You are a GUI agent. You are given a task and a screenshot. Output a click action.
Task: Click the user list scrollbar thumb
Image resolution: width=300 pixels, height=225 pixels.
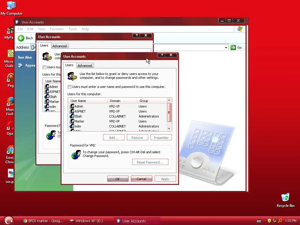coord(169,112)
